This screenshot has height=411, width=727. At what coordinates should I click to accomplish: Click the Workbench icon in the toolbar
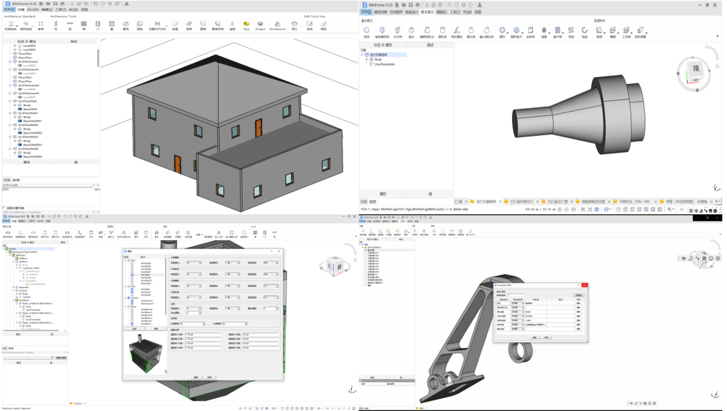(x=277, y=25)
